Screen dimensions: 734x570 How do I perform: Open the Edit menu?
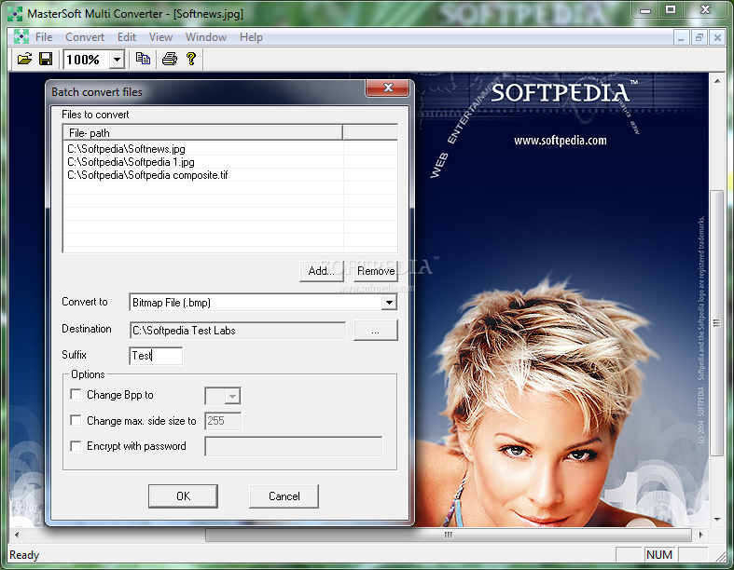[x=127, y=37]
